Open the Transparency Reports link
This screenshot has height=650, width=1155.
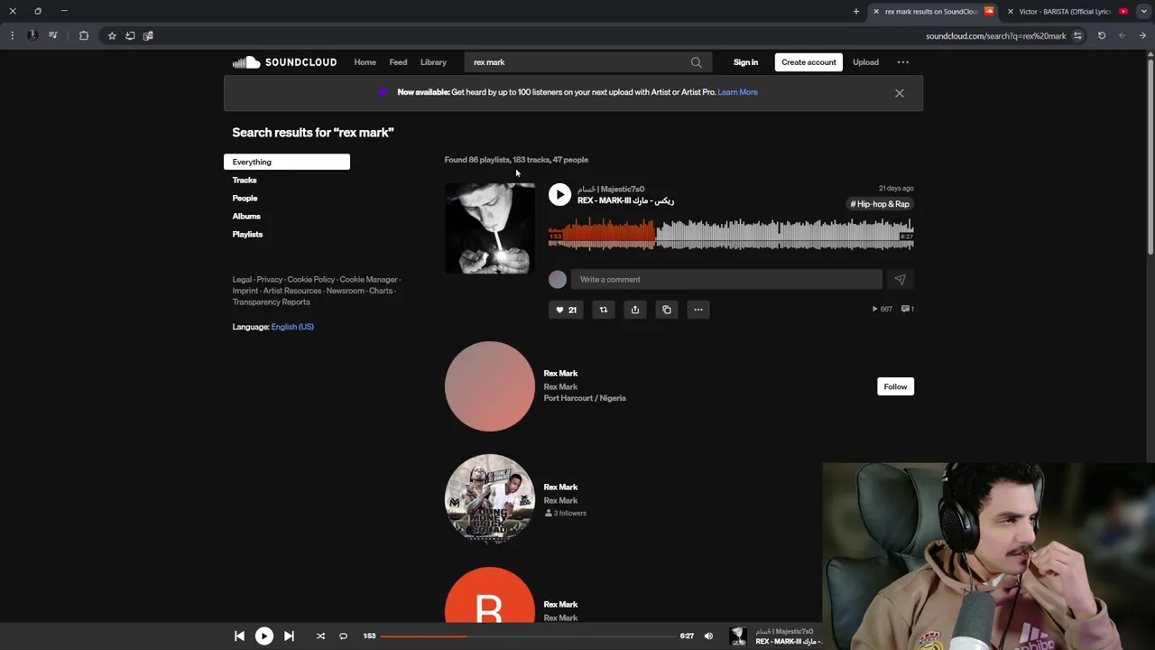(x=271, y=302)
